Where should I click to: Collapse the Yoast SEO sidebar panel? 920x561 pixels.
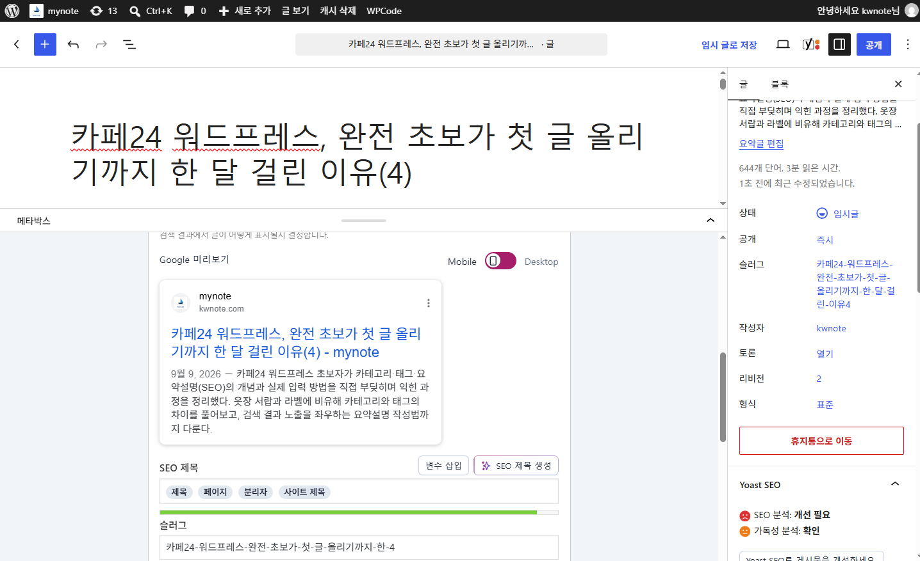(895, 484)
